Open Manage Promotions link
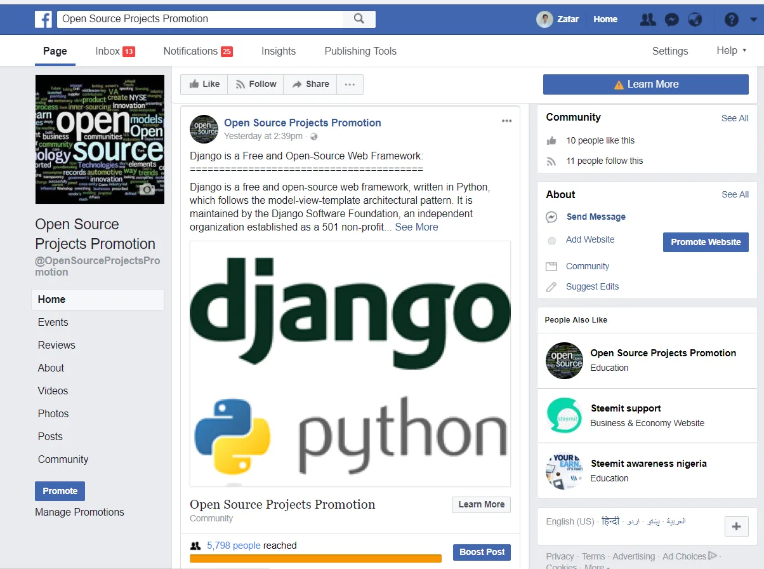 (x=79, y=512)
